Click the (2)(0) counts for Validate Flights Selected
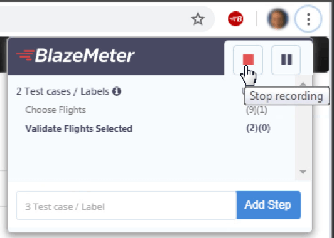334x238 pixels. coord(258,128)
